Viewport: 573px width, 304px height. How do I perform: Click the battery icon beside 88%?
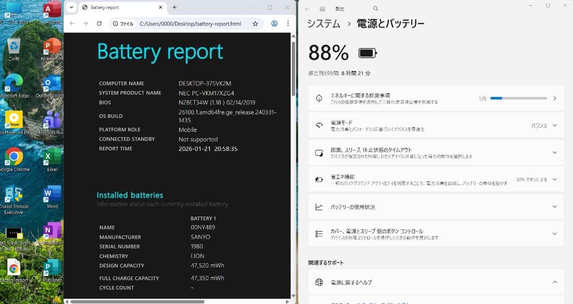(x=368, y=53)
